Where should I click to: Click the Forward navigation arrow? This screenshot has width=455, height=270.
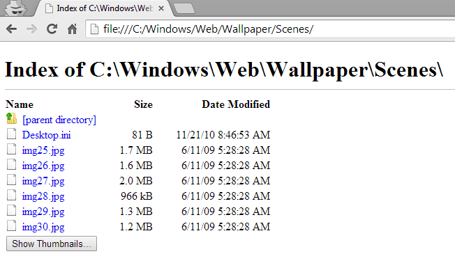(x=31, y=29)
